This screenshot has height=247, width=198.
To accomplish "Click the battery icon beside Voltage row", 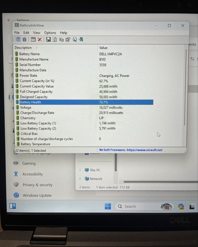I will [17, 107].
